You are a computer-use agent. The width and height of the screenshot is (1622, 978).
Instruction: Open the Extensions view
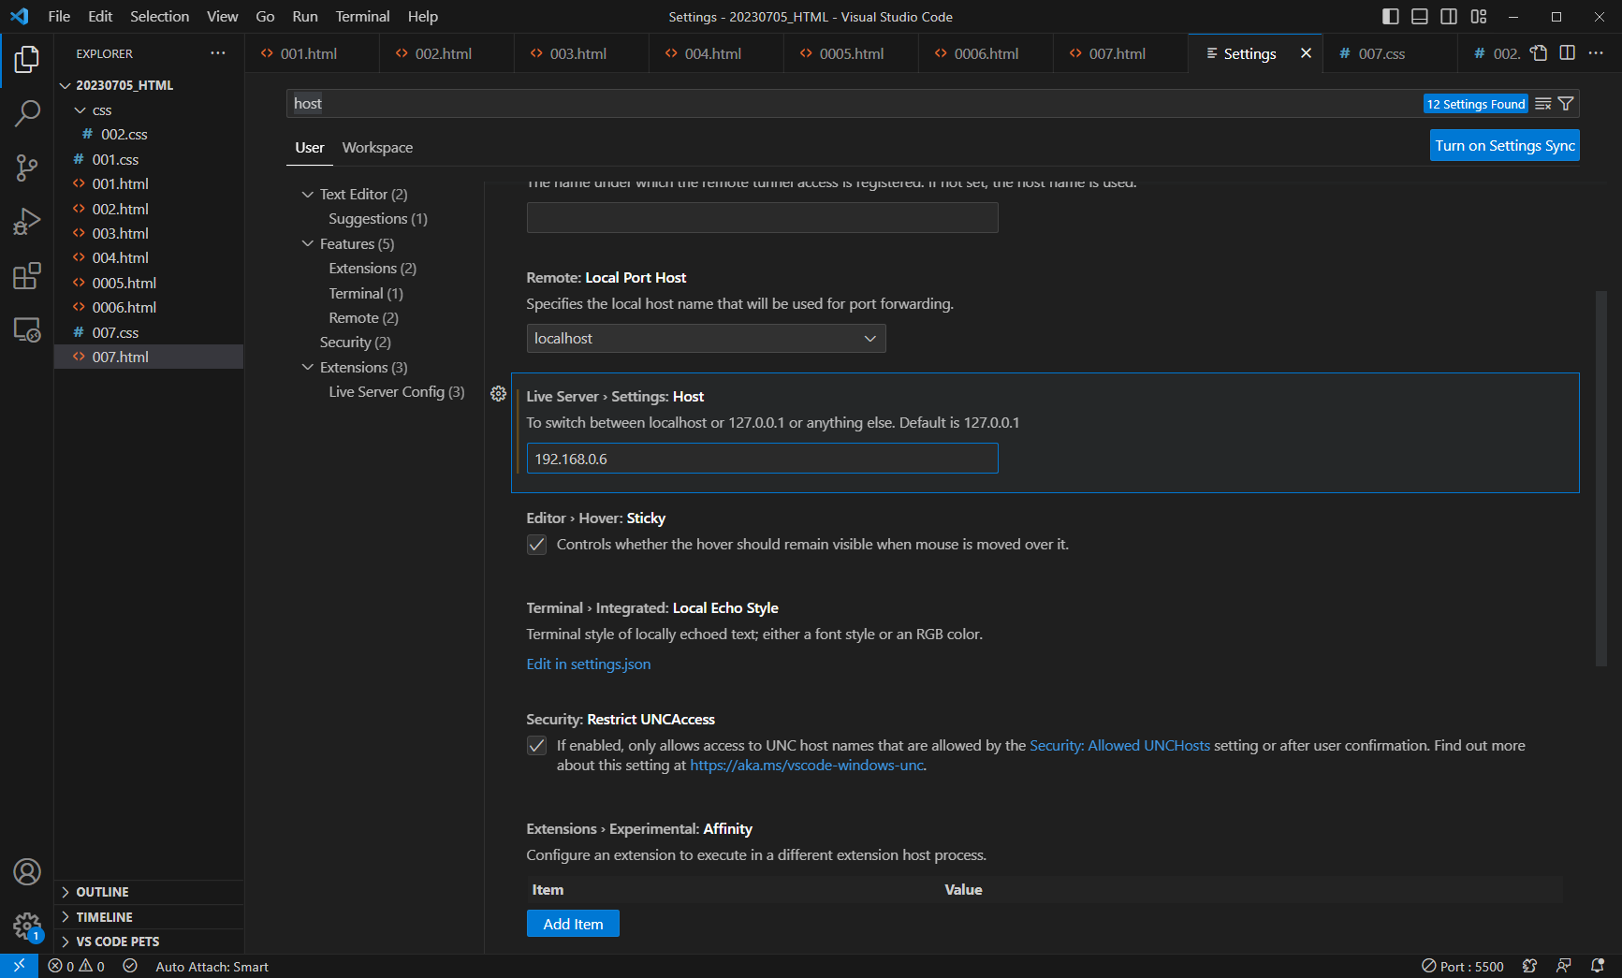pos(27,276)
